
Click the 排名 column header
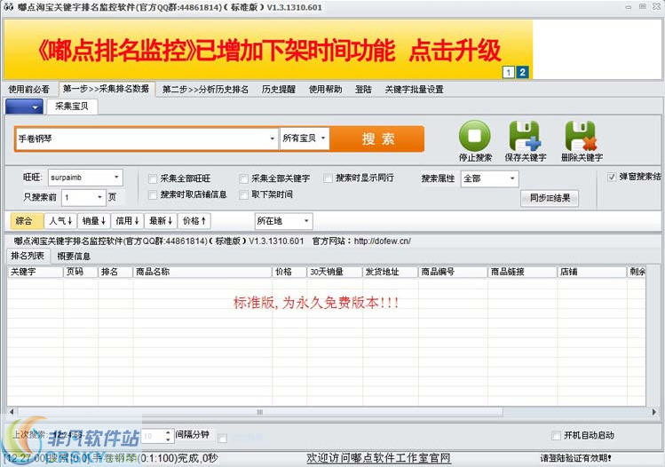point(115,272)
